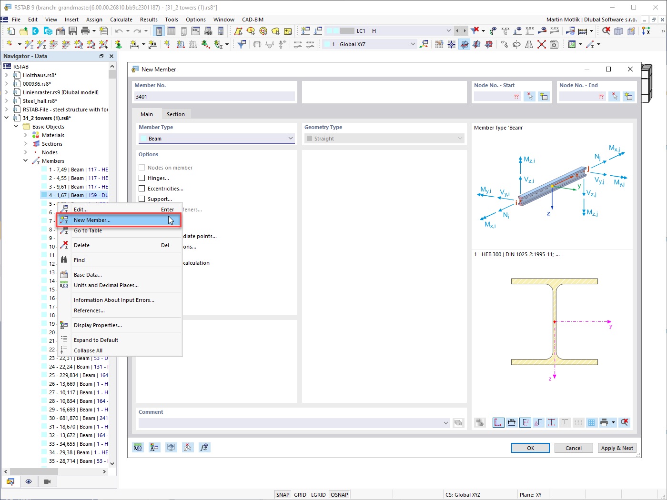
Task: Enable the Support... checkbox
Action: coord(141,199)
